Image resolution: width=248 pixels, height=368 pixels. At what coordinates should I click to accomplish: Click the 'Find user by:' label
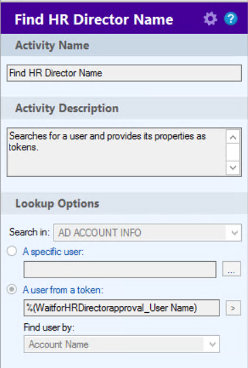point(49,327)
